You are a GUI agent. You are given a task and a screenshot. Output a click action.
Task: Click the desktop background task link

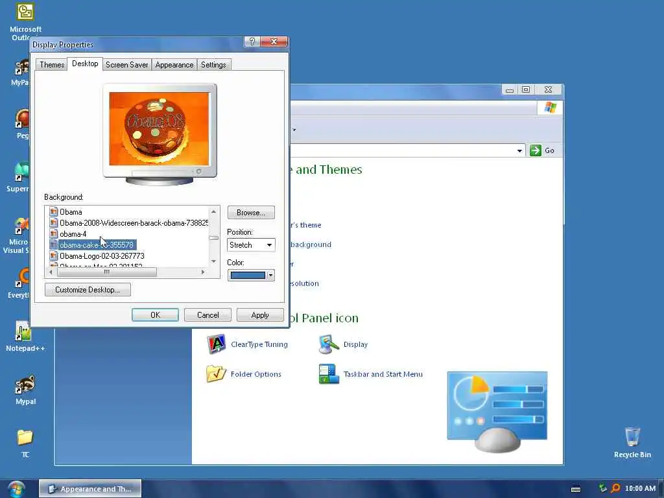(x=311, y=244)
